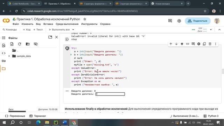The image size is (224, 126).
Task: Run all cells with Выполнить все
Action: (59, 29)
